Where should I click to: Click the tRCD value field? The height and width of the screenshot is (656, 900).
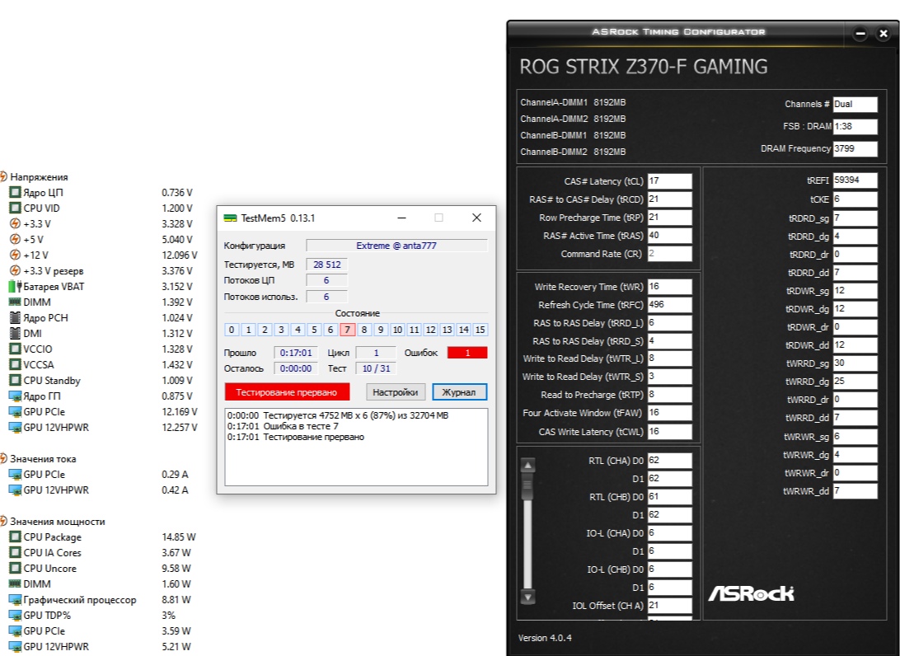670,199
